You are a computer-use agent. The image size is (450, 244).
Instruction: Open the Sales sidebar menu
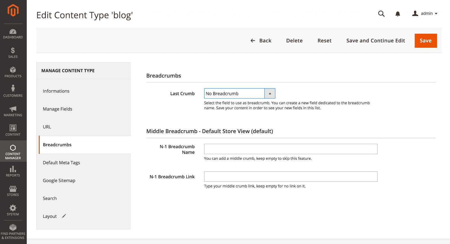[x=13, y=53]
